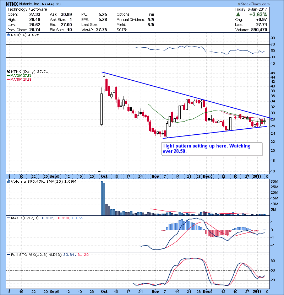The image size is (284, 295).
Task: Click the green MA(20) 27.51 legend
Action: pyautogui.click(x=19, y=75)
